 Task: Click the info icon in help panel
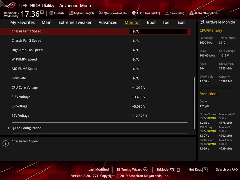[x=6, y=143]
